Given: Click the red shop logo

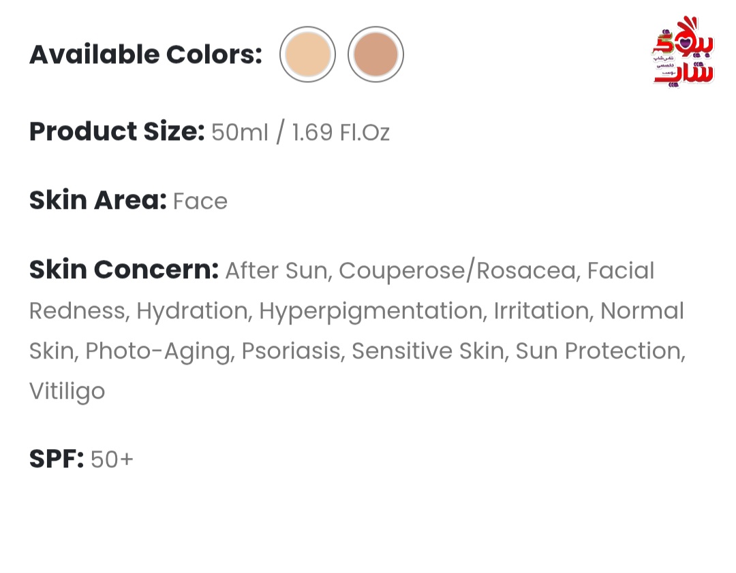Looking at the screenshot, I should 684,52.
